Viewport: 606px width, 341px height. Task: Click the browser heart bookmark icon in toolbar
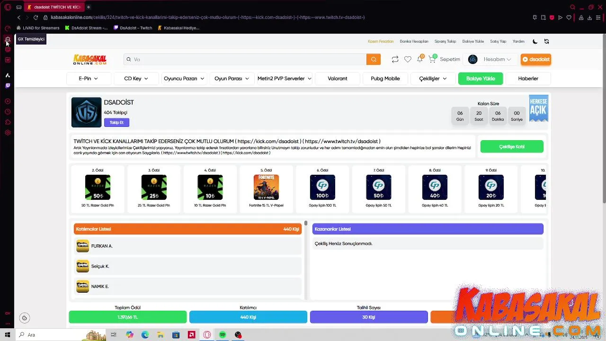tap(569, 18)
